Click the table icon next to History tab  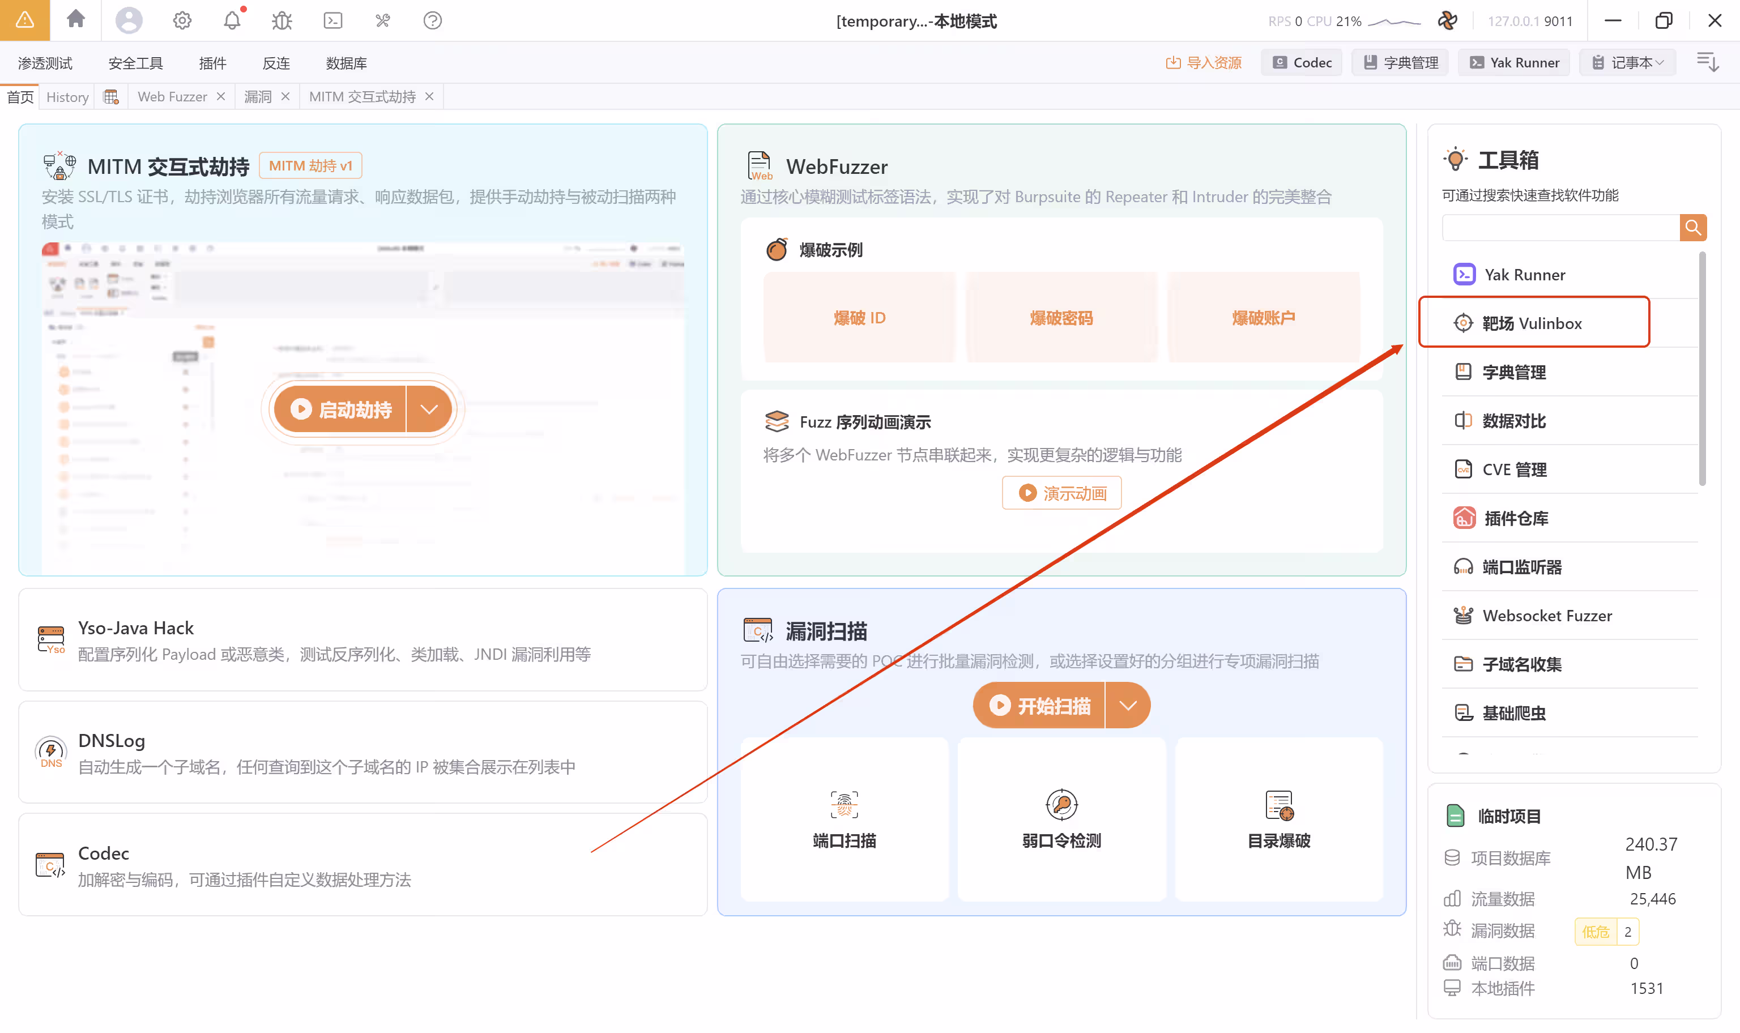coord(112,97)
